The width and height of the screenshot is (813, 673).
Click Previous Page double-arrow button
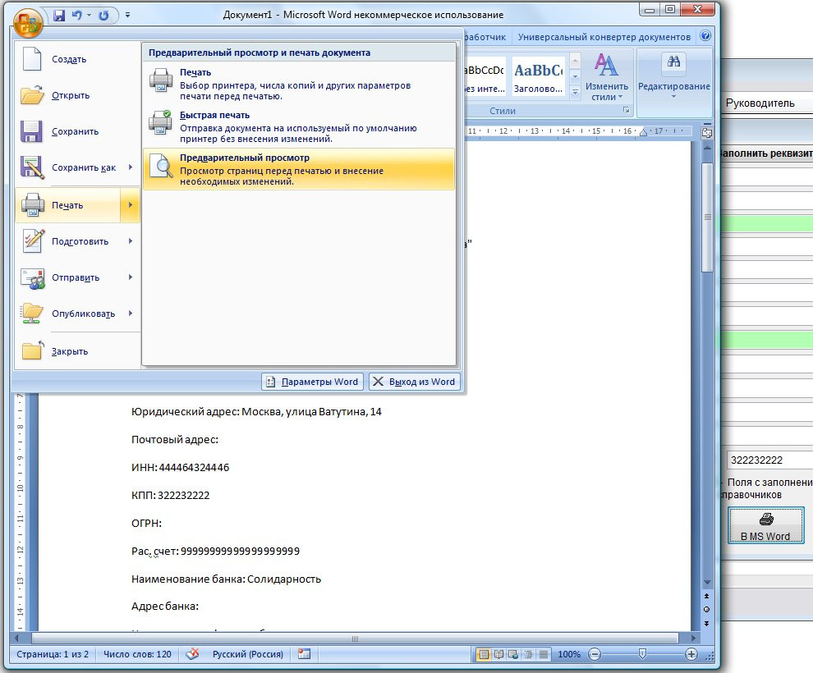(x=707, y=597)
